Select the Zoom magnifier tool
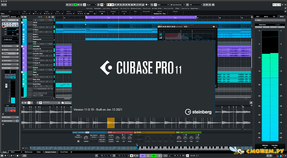 click(x=129, y=5)
